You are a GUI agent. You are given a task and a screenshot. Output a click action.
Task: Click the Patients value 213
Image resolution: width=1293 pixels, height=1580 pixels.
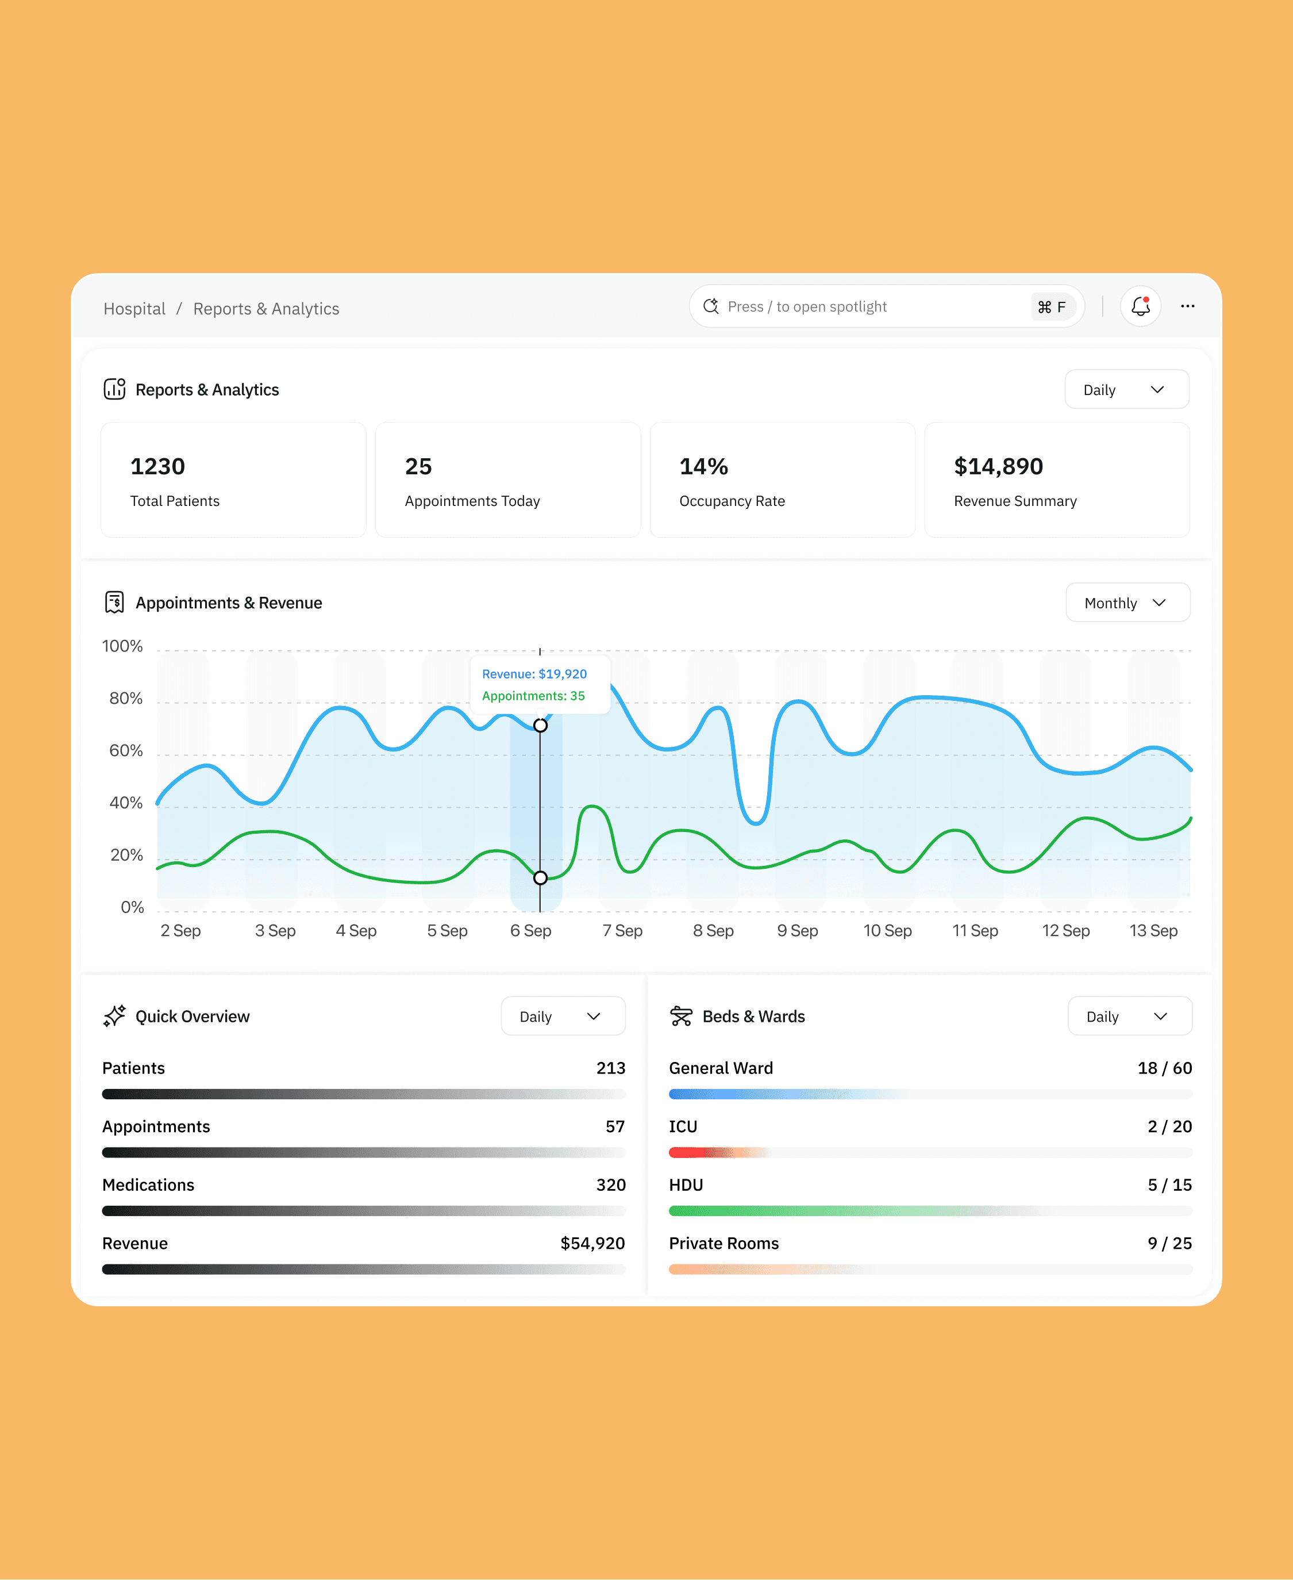point(610,1068)
